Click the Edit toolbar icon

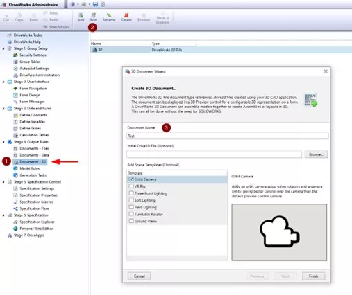[x=93, y=15]
